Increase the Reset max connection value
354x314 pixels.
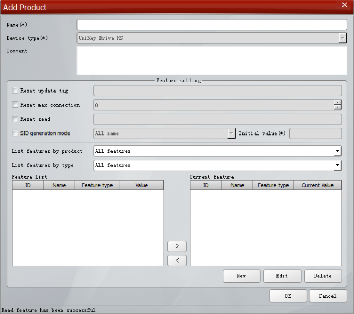coord(338,103)
